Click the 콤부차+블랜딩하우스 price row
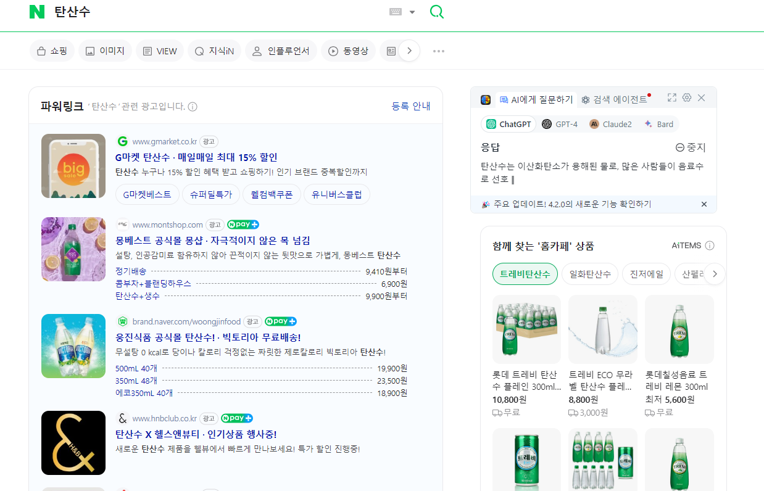The height and width of the screenshot is (491, 764). click(x=261, y=284)
